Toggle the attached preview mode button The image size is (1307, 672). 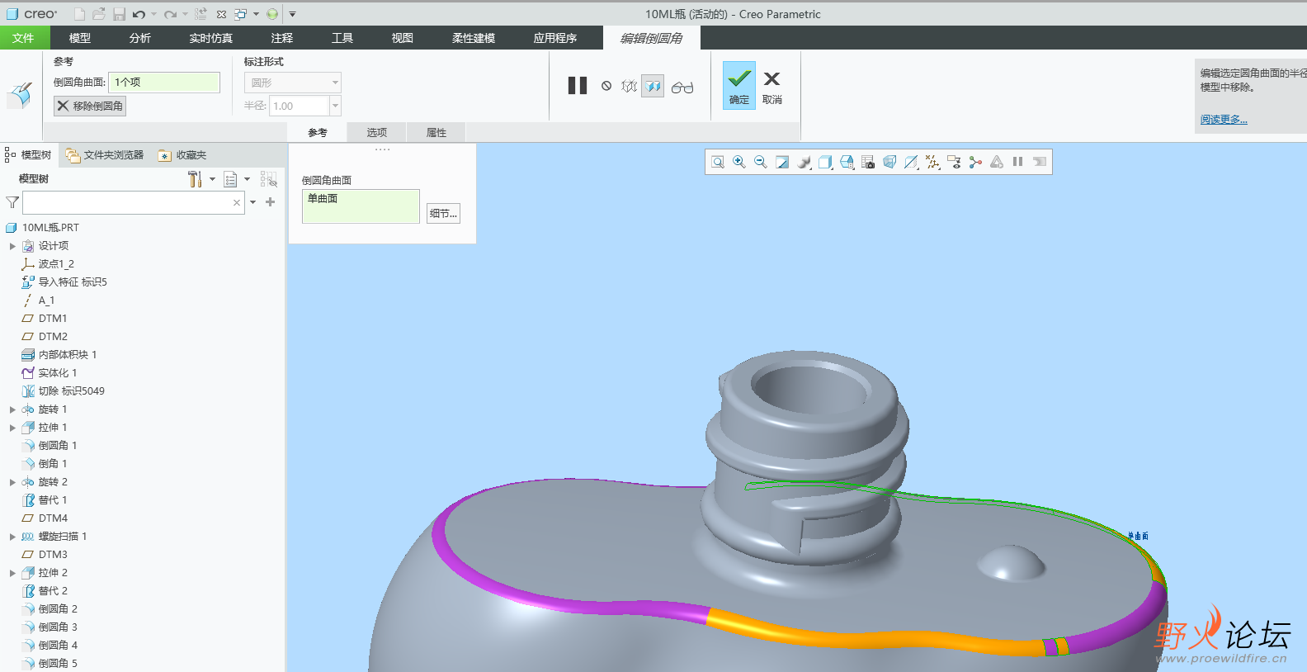point(653,86)
